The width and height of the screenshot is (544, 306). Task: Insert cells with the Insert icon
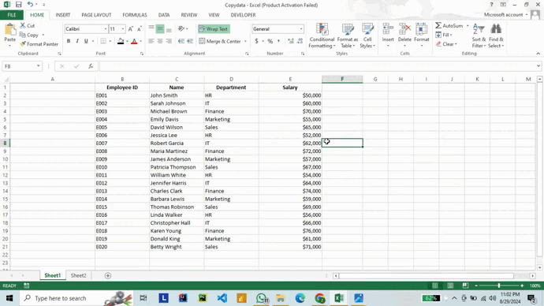[388, 29]
